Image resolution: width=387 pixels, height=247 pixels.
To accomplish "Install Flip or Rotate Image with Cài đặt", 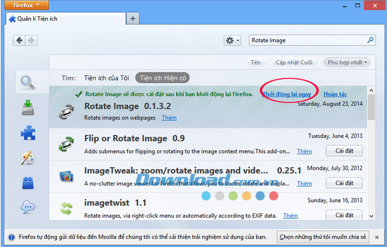I will pyautogui.click(x=344, y=151).
